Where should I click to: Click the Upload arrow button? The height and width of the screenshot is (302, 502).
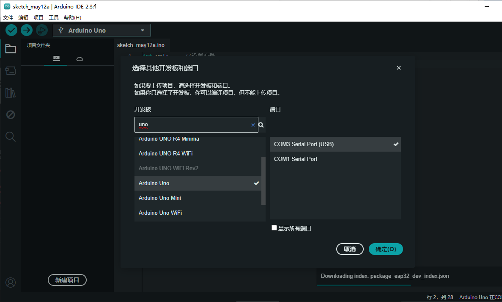coord(27,30)
